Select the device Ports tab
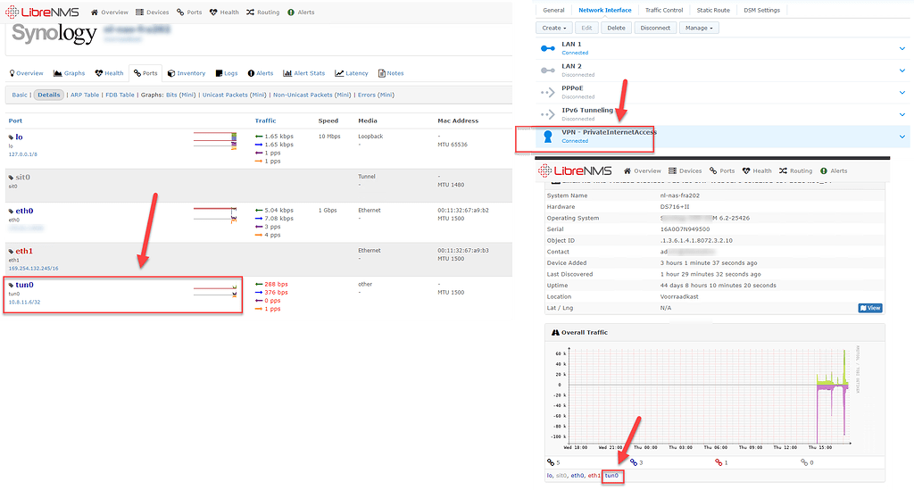Screen dimensions: 914x490 [145, 73]
